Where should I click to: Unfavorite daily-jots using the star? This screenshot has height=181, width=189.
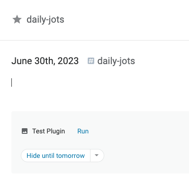[17, 19]
